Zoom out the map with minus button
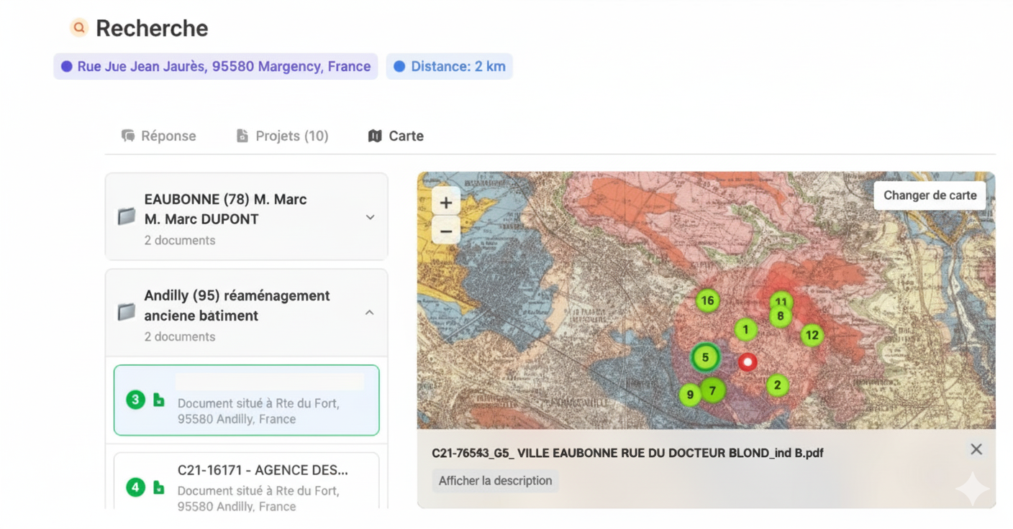This screenshot has width=1013, height=529. [x=446, y=231]
